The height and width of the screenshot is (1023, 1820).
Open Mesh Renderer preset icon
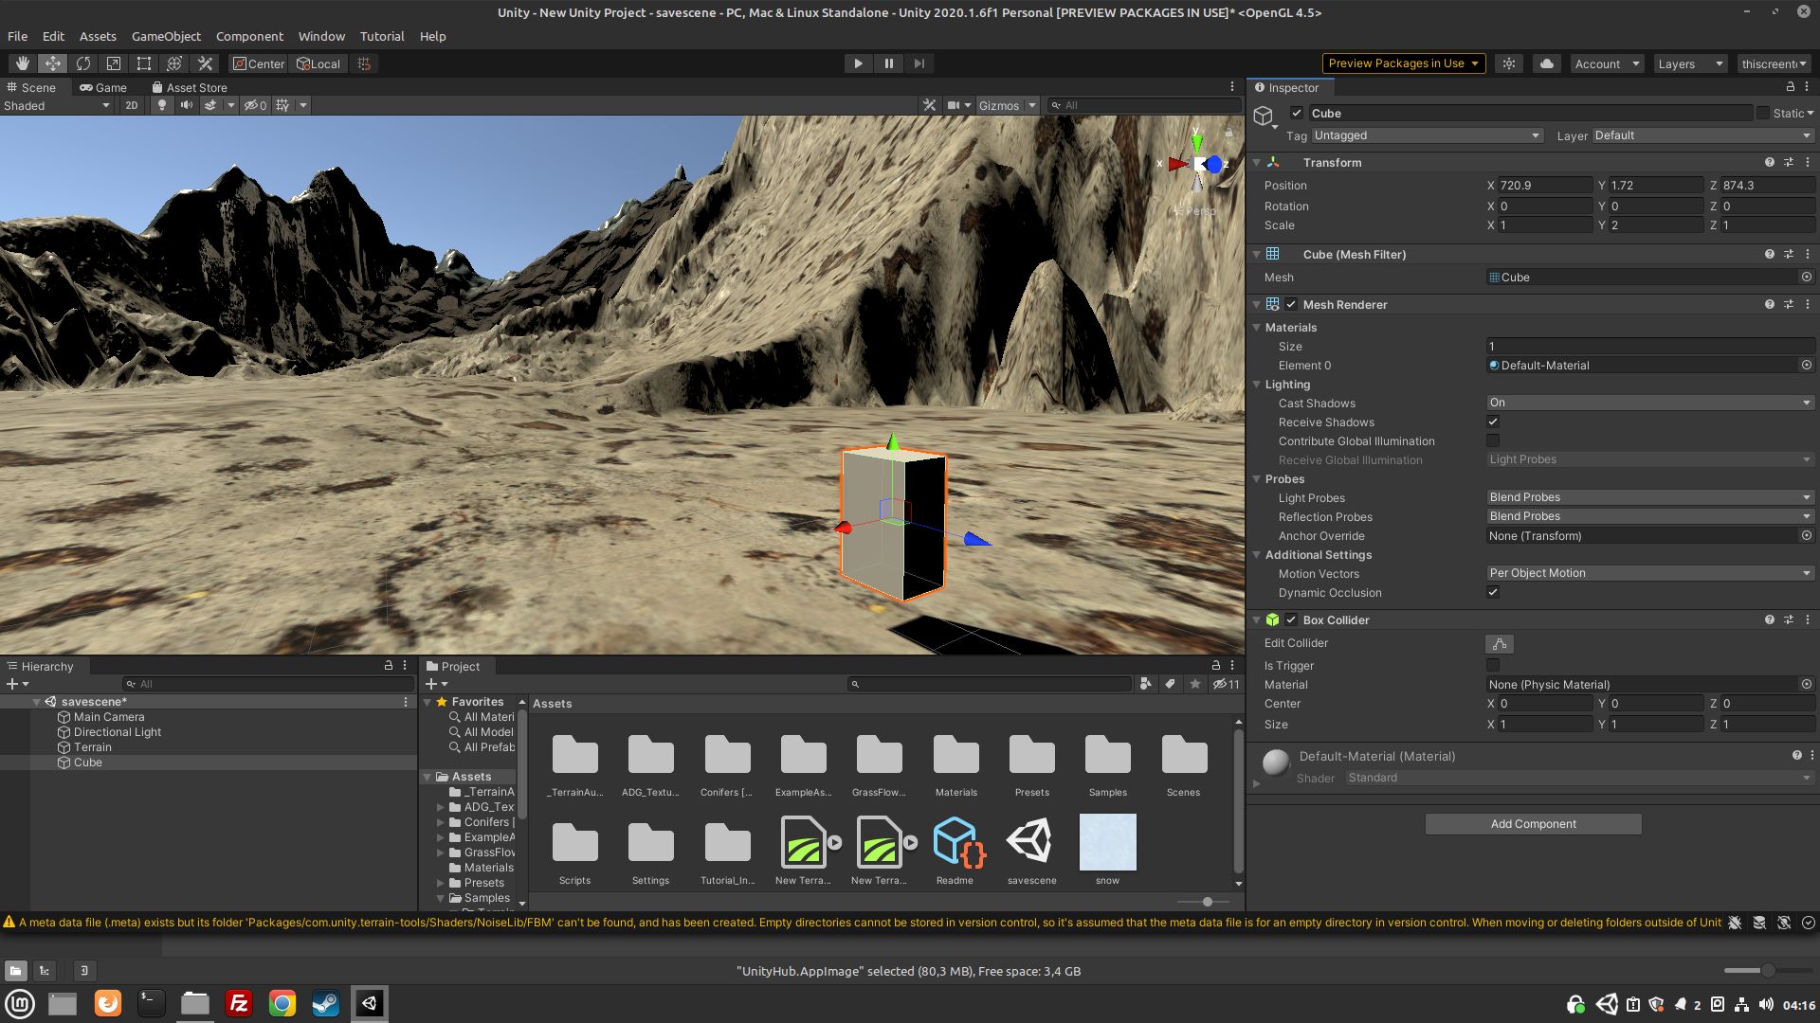click(x=1789, y=304)
